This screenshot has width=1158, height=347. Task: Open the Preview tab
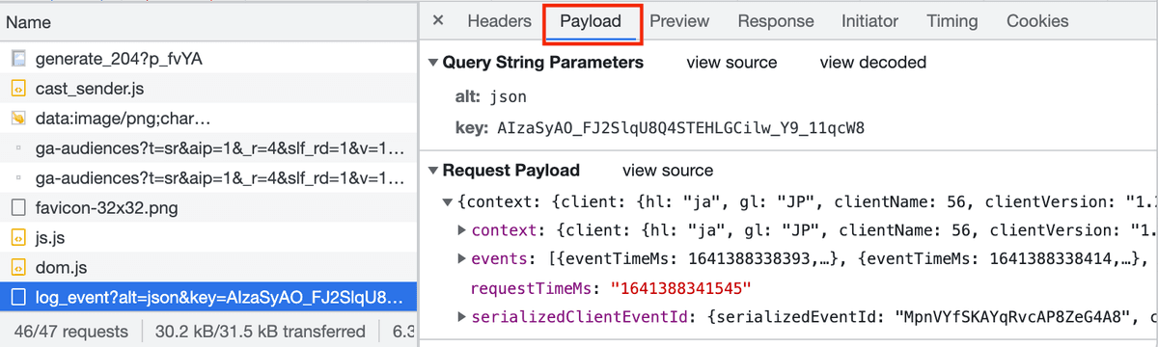pyautogui.click(x=679, y=21)
